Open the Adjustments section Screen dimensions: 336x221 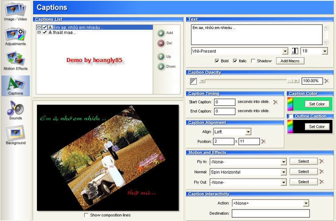click(15, 37)
